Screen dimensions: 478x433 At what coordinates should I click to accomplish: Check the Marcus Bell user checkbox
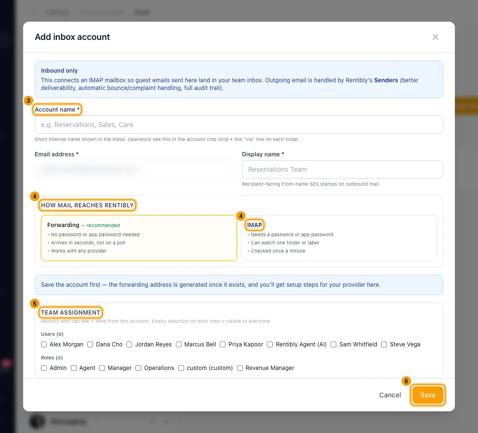pos(179,344)
